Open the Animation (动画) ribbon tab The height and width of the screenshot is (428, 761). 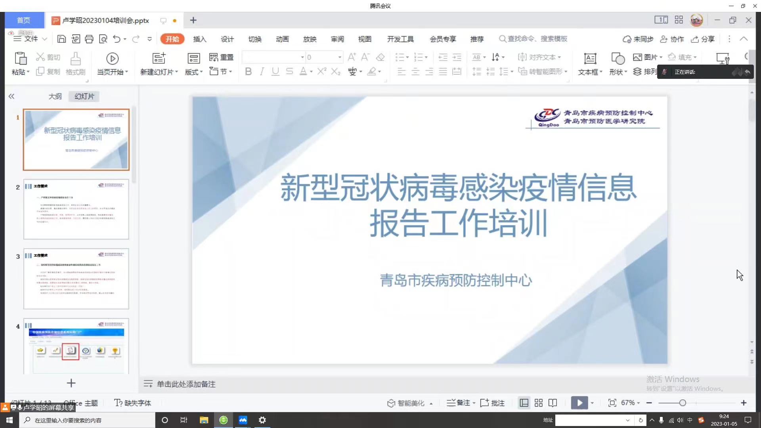coord(282,39)
